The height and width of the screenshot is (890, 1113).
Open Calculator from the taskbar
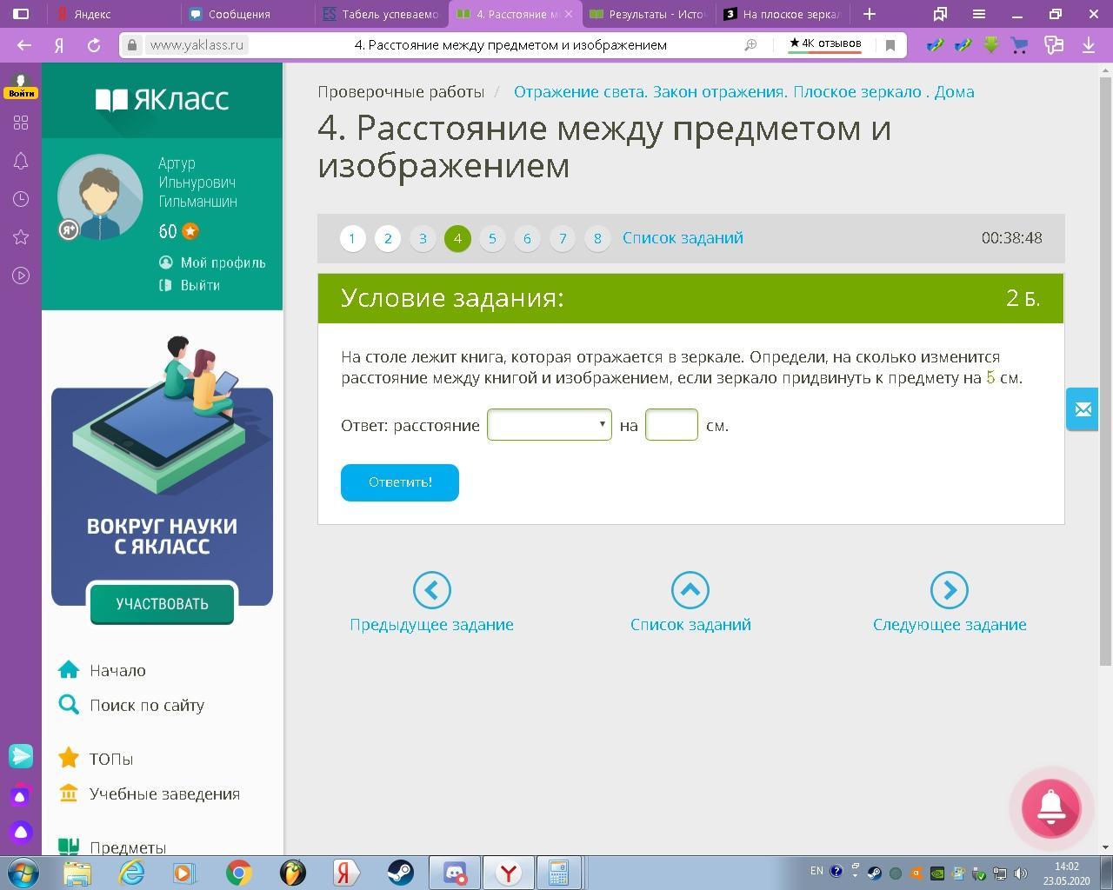click(x=558, y=872)
